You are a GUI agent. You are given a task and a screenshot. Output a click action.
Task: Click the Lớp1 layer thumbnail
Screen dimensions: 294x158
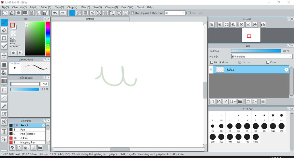[x=220, y=70]
